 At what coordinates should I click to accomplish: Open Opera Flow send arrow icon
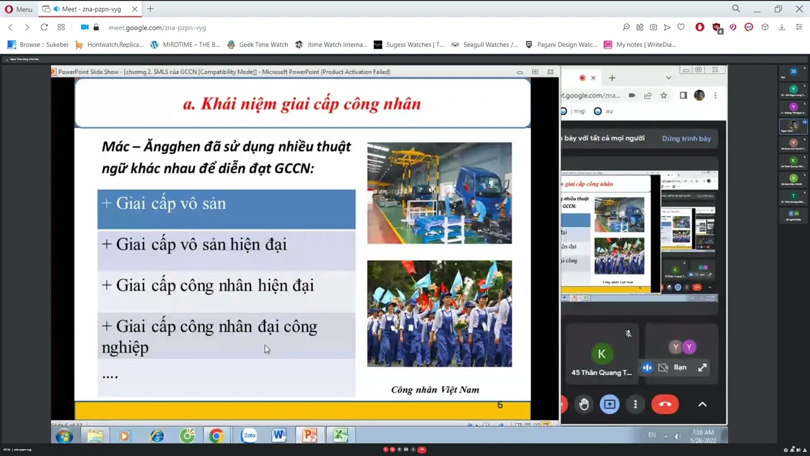click(x=667, y=27)
